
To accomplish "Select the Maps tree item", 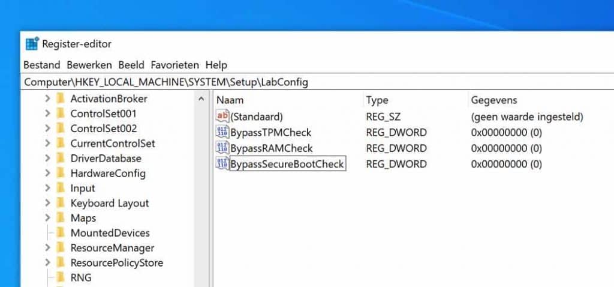I will click(83, 218).
